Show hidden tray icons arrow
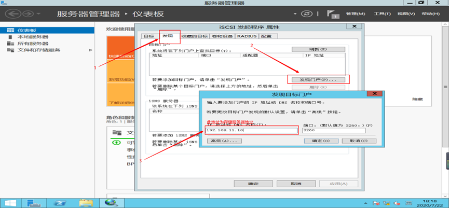The image size is (449, 208). coord(365,203)
